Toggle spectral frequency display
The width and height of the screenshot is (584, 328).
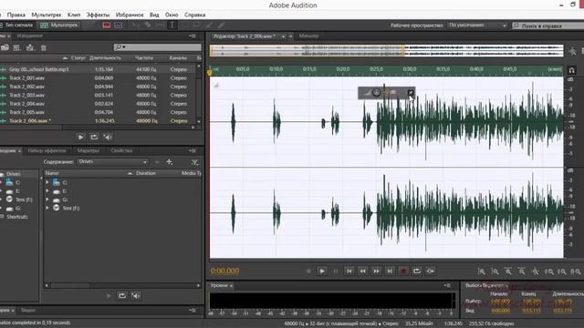click(x=107, y=26)
